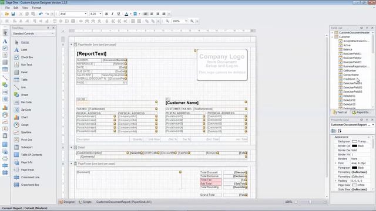Select the Page Break control
The width and height of the screenshot is (376, 211).
(x=28, y=169)
